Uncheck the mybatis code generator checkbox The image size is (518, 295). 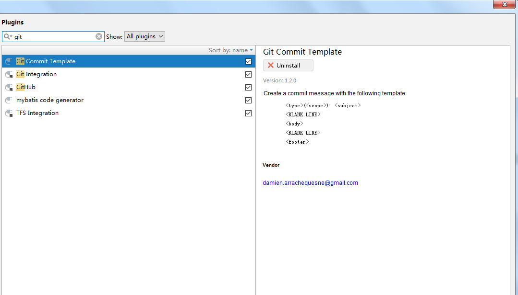tap(248, 100)
